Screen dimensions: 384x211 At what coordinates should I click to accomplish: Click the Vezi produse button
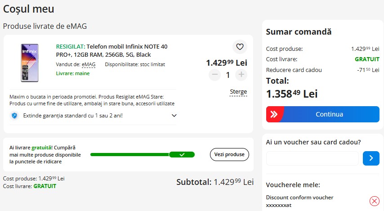click(x=229, y=154)
